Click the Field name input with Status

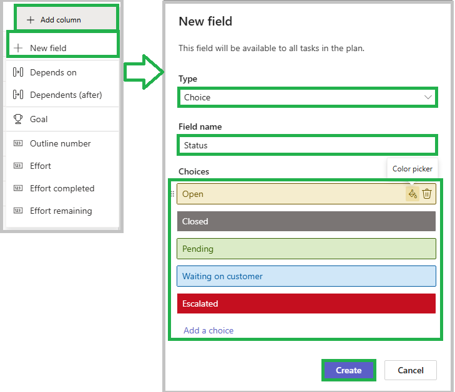(x=307, y=145)
